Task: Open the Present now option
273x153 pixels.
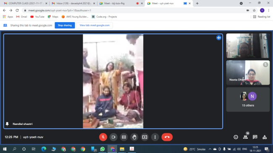Action: pos(144,137)
